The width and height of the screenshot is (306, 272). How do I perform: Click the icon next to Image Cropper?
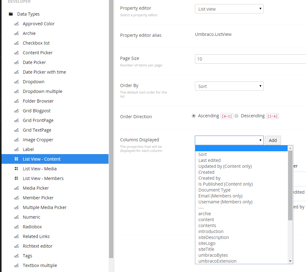coord(17,140)
